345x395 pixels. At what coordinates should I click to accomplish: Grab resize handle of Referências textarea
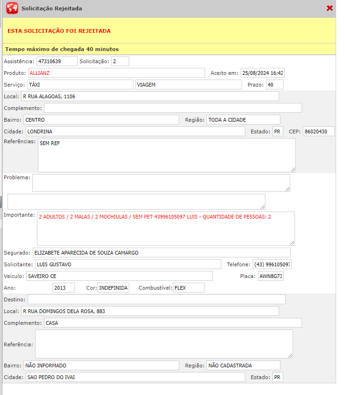[293, 169]
